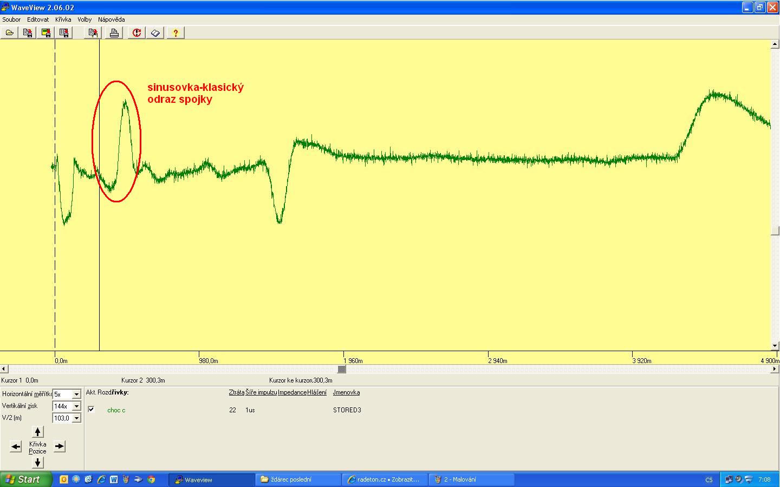Click the STORED3 label value
780x487 pixels.
pyautogui.click(x=347, y=410)
